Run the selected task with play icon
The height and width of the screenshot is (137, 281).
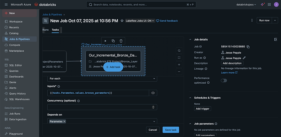(106, 41)
